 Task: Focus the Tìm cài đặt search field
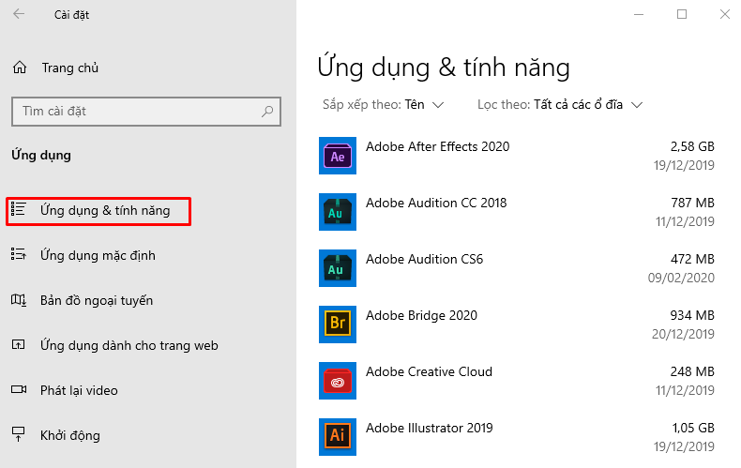(146, 112)
